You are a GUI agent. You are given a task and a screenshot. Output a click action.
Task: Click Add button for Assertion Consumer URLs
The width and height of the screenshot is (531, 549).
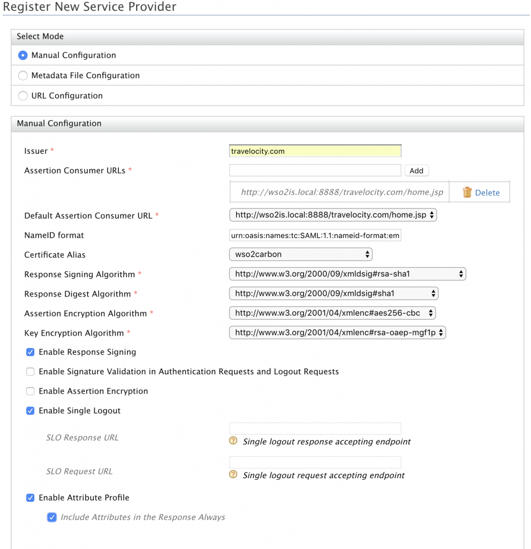pyautogui.click(x=416, y=170)
